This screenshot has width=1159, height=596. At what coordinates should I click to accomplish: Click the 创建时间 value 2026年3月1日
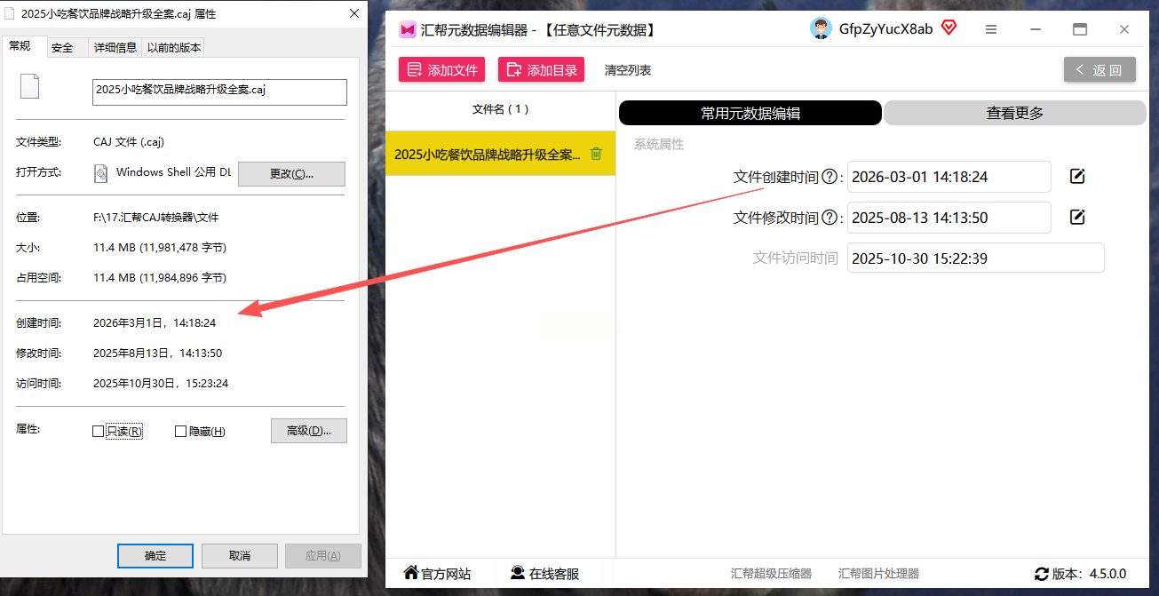point(155,323)
